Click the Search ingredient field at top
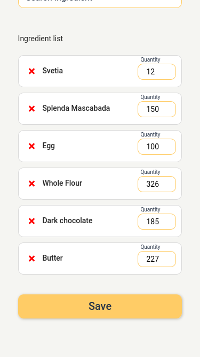Image resolution: width=200 pixels, height=357 pixels. tap(100, 3)
